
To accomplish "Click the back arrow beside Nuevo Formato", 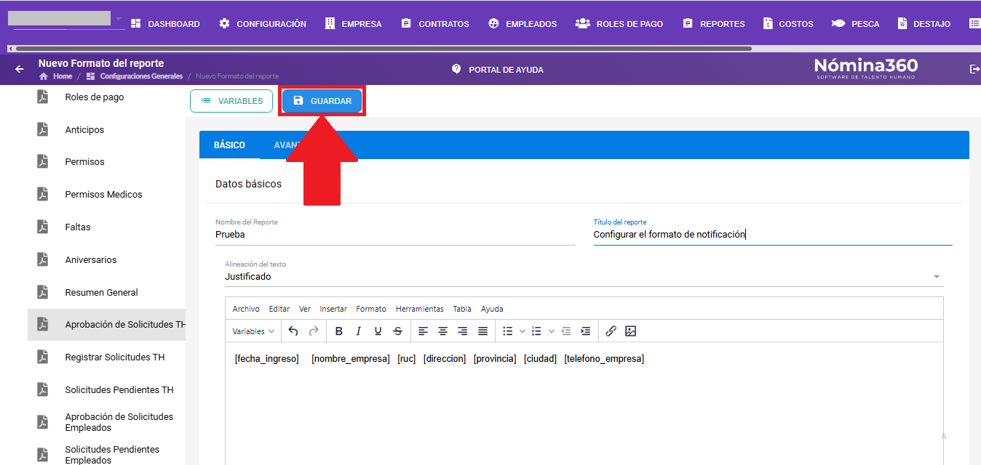I will 20,69.
